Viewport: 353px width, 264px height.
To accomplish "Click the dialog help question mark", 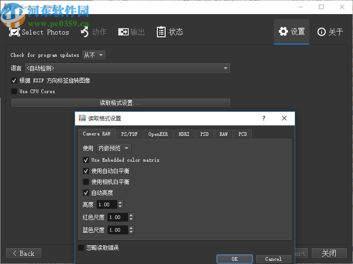I will 264,118.
